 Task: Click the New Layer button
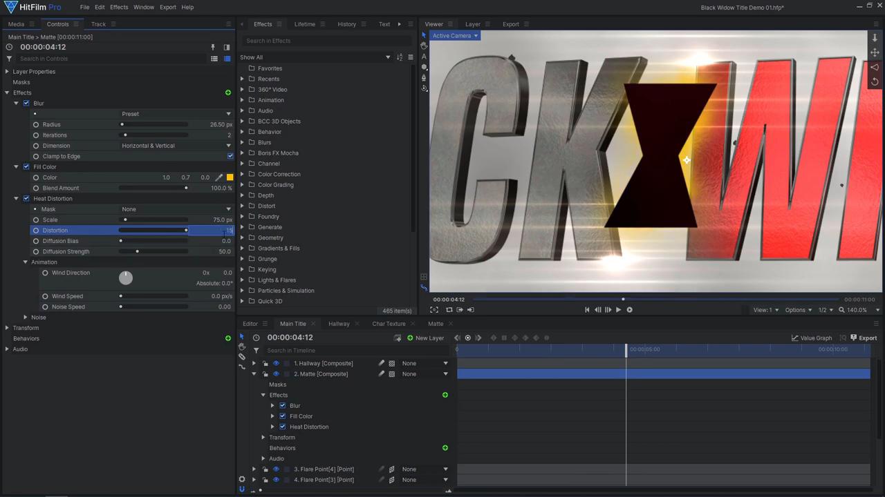[425, 338]
